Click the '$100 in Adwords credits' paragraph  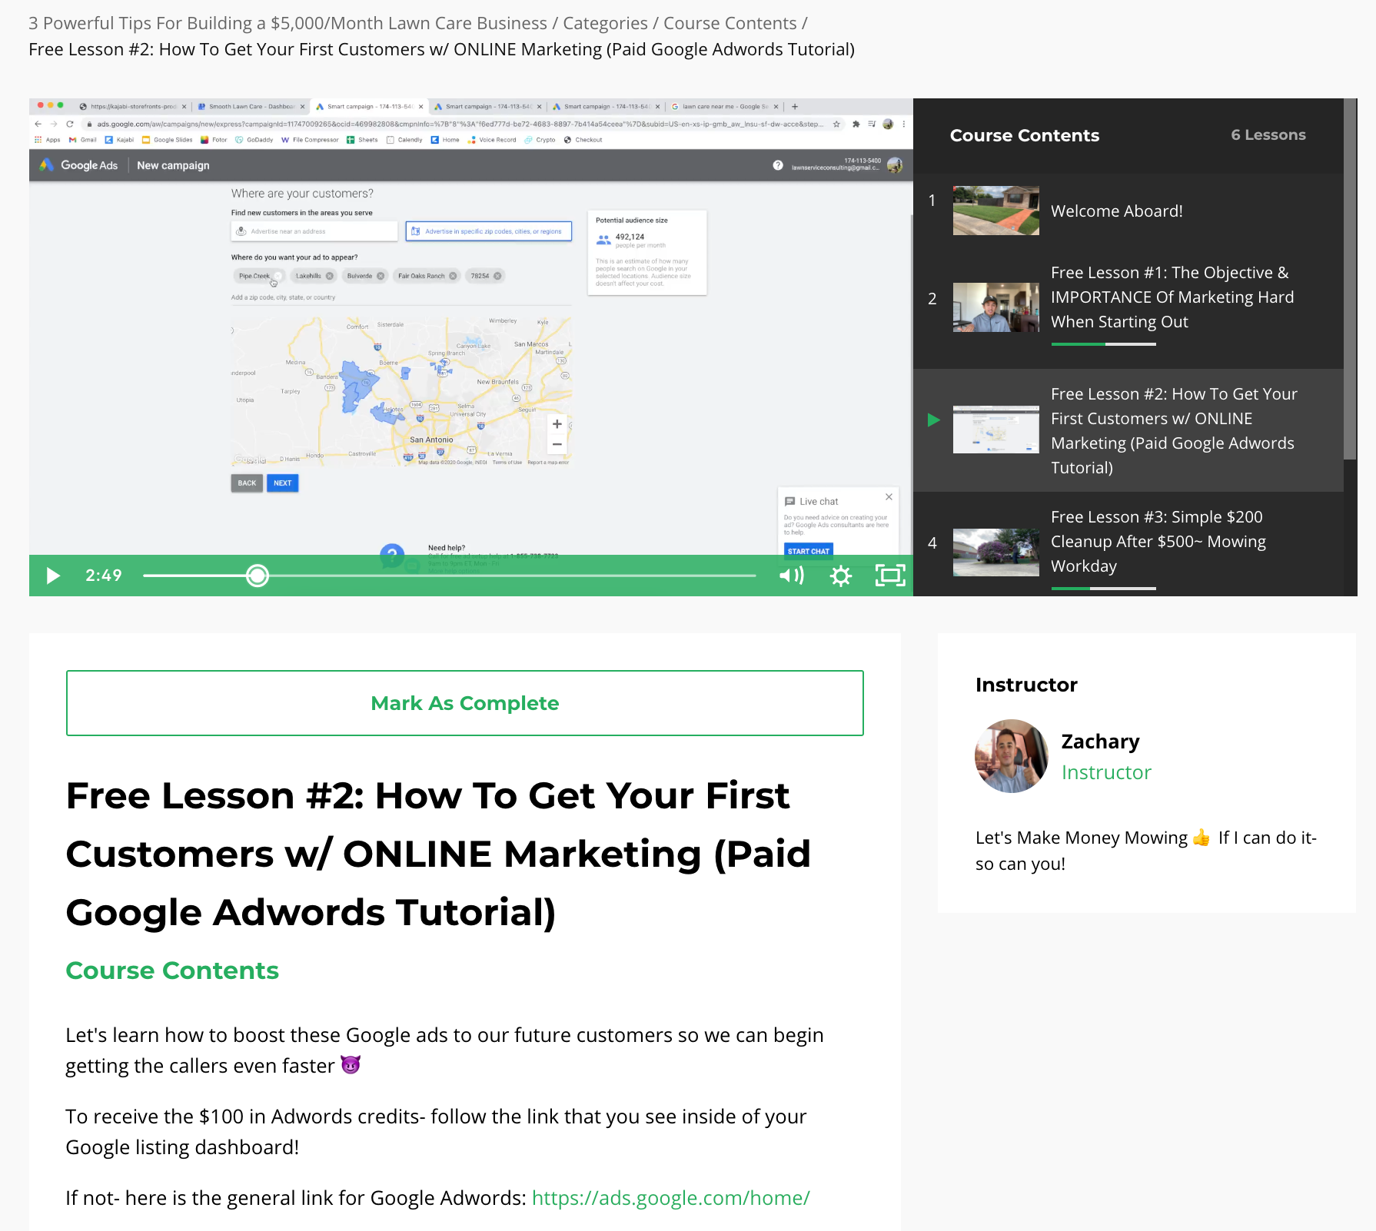(x=436, y=1132)
